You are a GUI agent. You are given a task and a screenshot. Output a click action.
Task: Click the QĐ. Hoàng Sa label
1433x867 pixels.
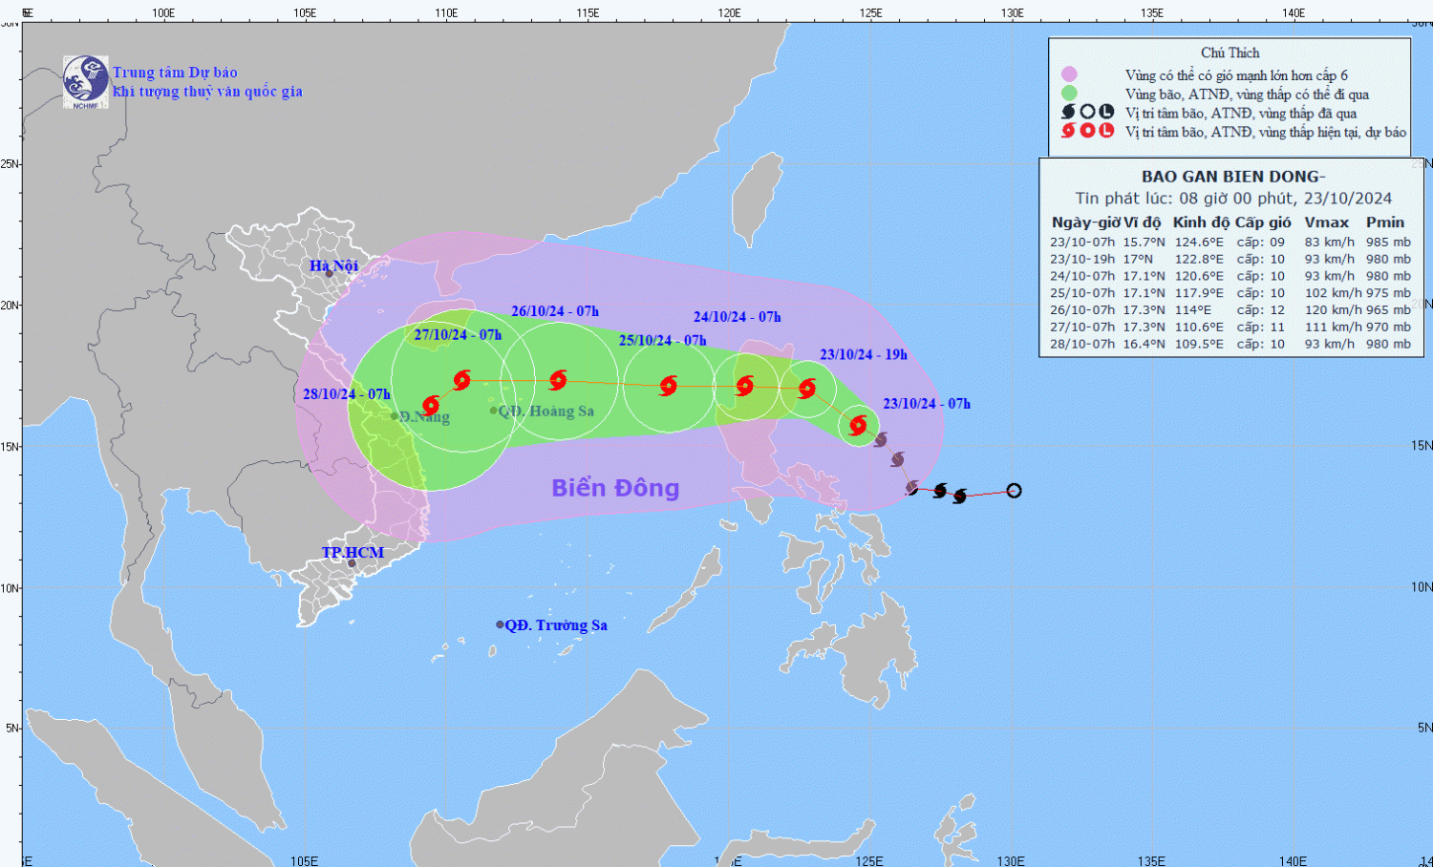(x=546, y=412)
